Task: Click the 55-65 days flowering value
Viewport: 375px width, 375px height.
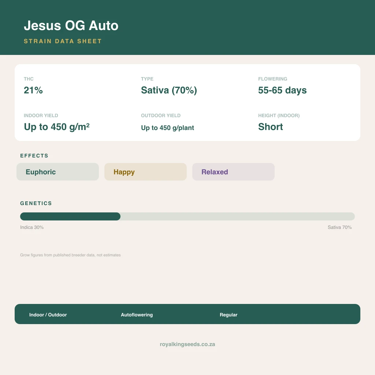Action: click(282, 90)
